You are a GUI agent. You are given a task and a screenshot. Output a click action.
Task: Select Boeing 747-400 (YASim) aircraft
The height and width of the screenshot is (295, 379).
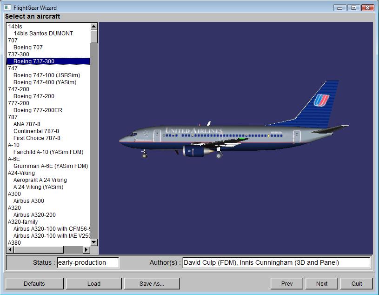click(x=45, y=82)
